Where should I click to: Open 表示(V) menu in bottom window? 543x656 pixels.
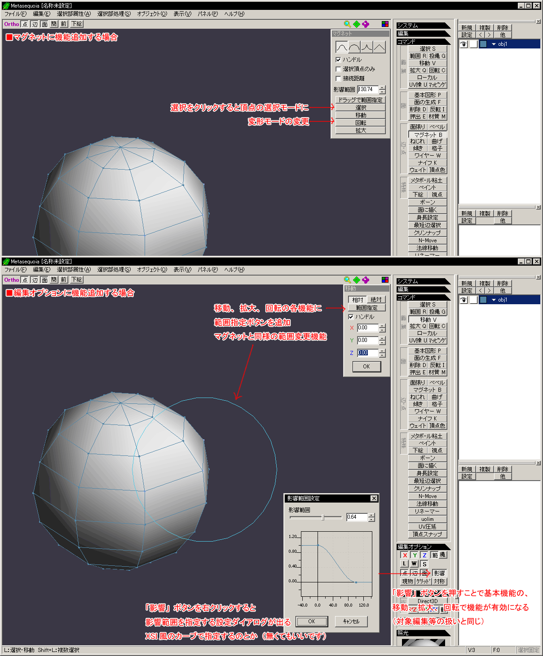(x=182, y=270)
